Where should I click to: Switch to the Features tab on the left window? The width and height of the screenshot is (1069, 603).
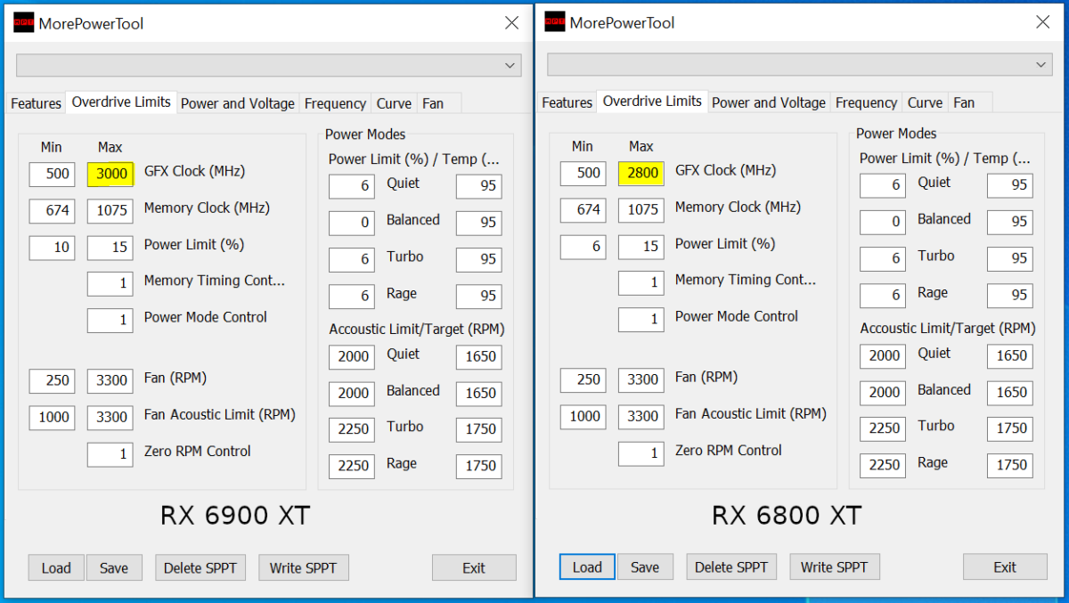(35, 102)
